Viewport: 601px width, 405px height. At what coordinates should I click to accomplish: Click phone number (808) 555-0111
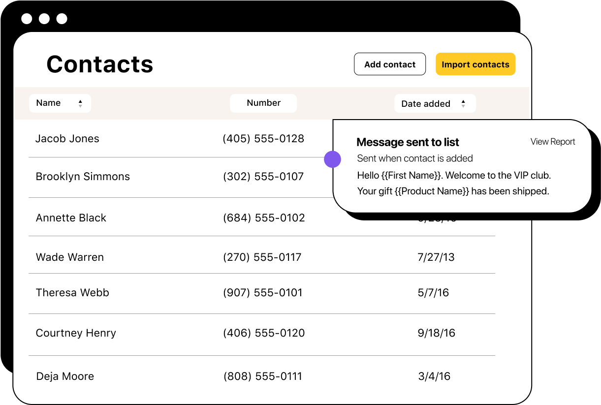(x=263, y=376)
